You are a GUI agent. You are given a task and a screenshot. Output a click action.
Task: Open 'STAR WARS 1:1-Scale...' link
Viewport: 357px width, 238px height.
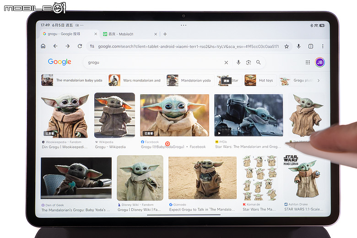[x=304, y=209]
